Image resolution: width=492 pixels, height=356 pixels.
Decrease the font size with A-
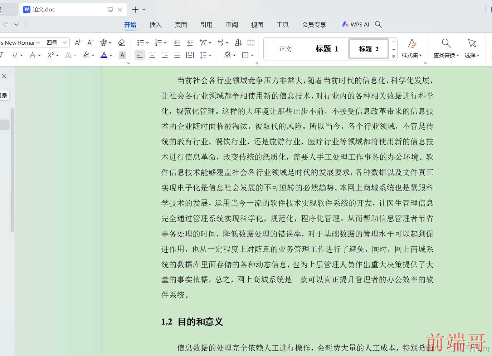(x=91, y=43)
